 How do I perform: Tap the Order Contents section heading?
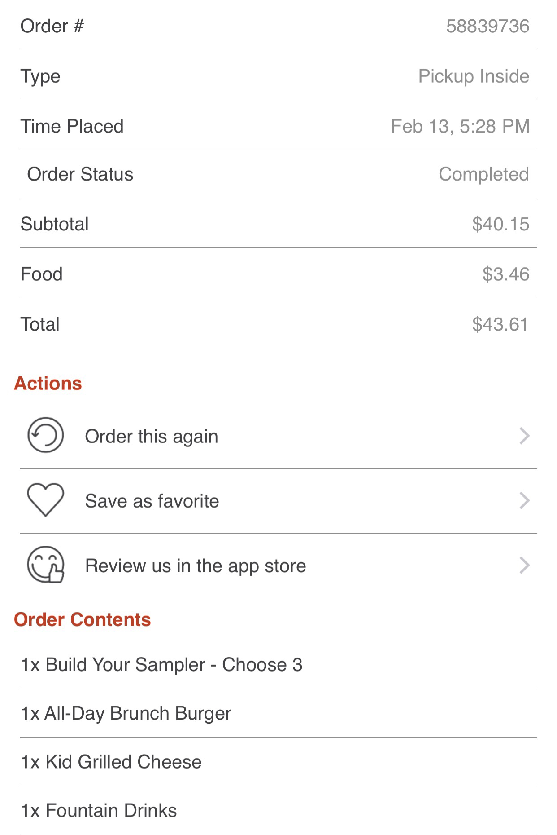tap(83, 620)
